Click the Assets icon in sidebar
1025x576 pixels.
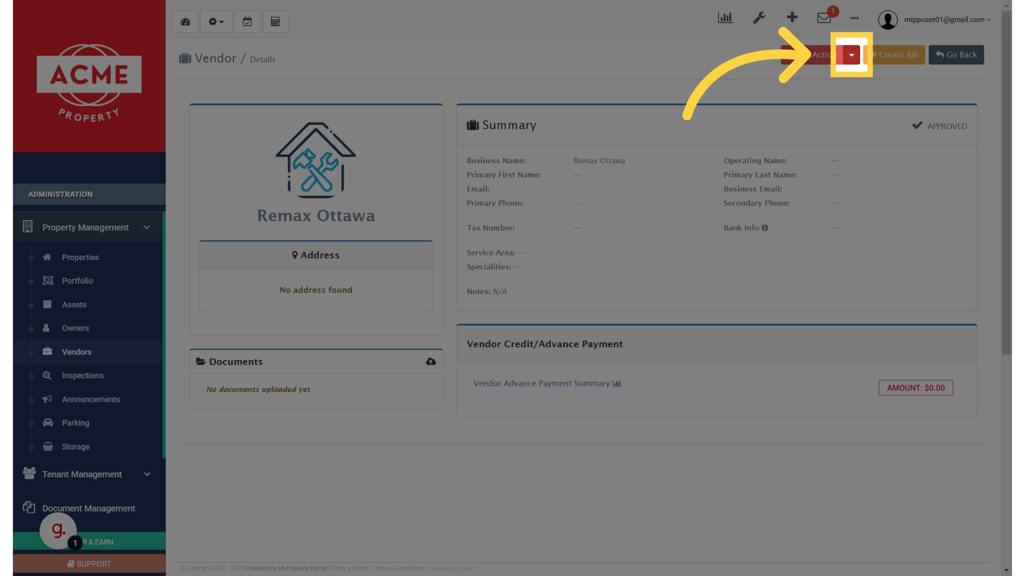[47, 305]
